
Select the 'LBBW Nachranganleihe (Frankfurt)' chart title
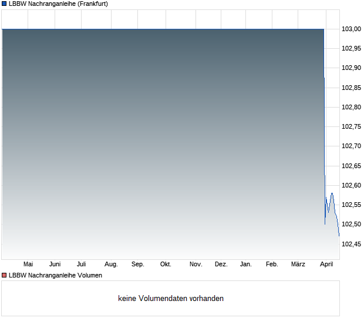coord(58,4)
